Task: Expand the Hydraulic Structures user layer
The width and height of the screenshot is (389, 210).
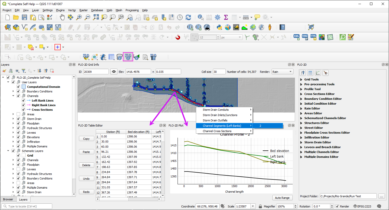Action: point(13,128)
